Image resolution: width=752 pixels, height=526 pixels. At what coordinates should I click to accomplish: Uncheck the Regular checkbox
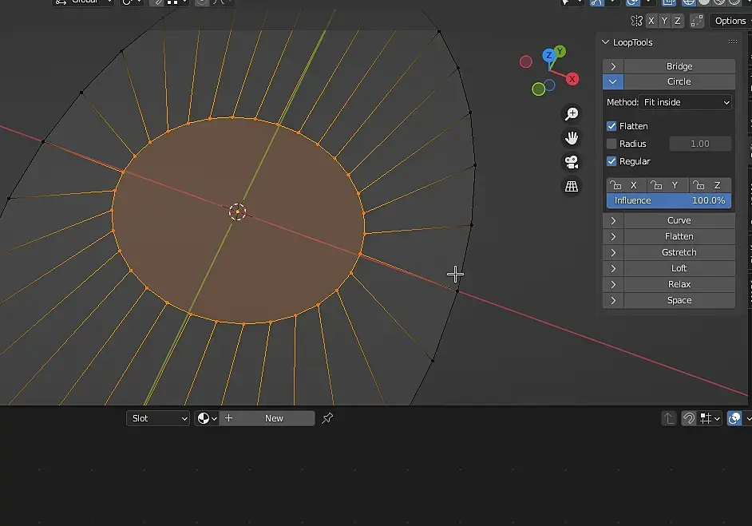[x=611, y=161]
